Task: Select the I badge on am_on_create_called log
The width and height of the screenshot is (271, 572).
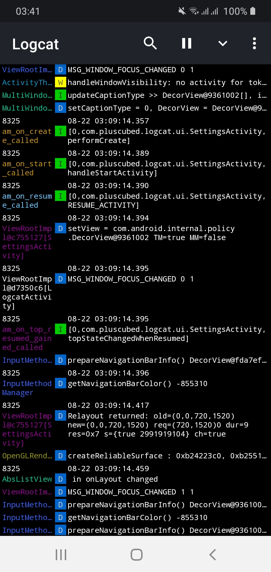Action: coord(60,131)
